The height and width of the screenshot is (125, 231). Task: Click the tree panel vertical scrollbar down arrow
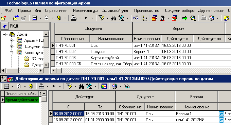(x=46, y=65)
